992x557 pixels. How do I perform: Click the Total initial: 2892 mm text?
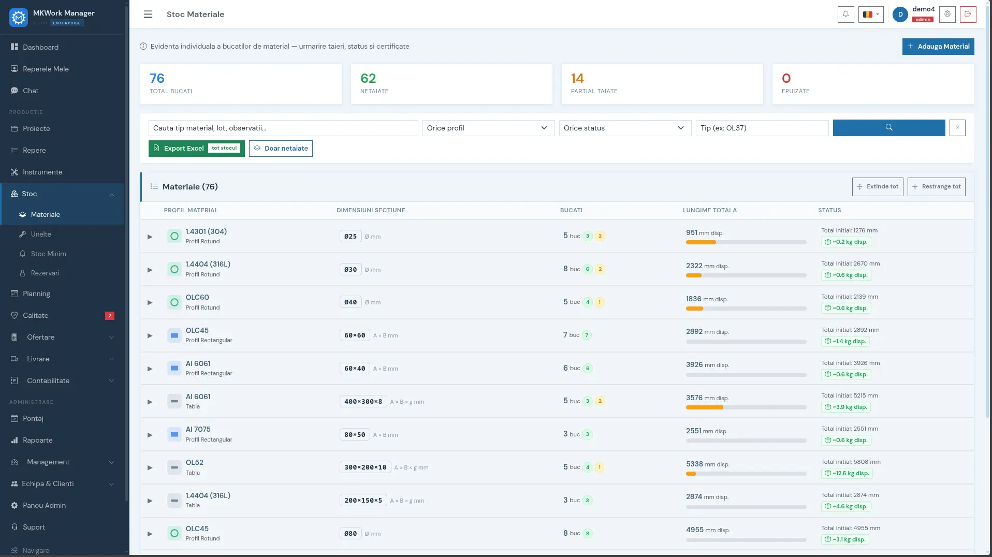[x=850, y=330]
